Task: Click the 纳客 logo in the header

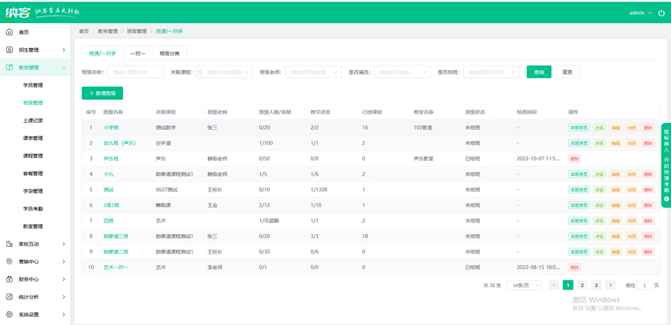Action: [x=18, y=13]
